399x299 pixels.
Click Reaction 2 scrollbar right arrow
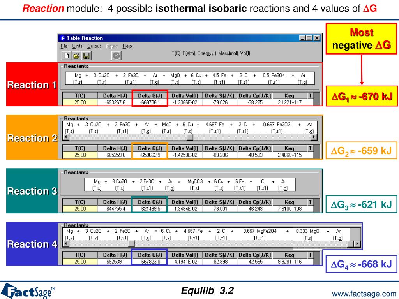coord(314,137)
